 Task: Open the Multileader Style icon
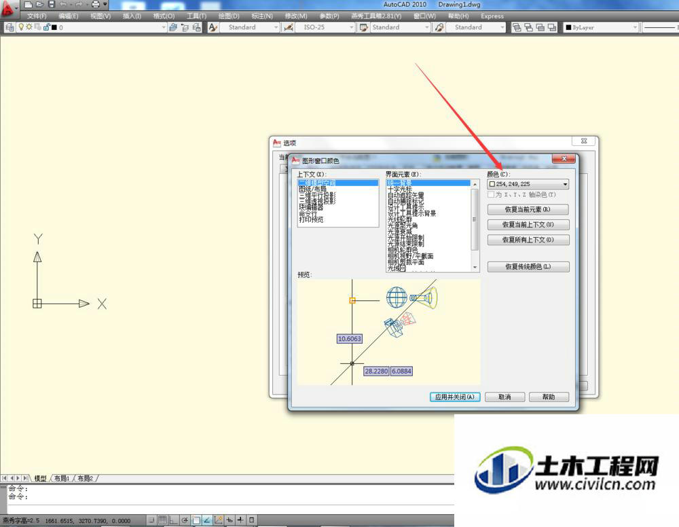(439, 27)
